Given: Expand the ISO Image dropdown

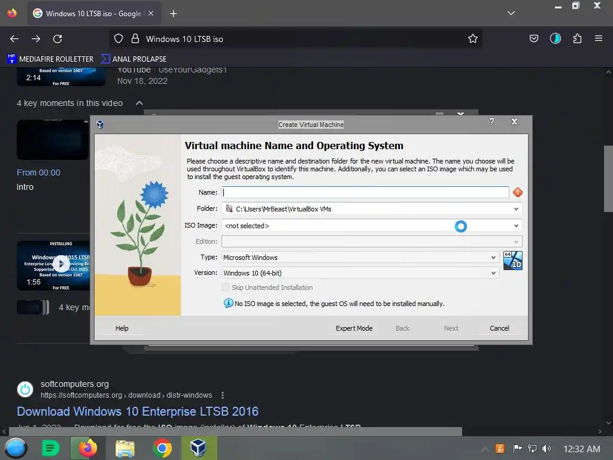Looking at the screenshot, I should click(516, 226).
